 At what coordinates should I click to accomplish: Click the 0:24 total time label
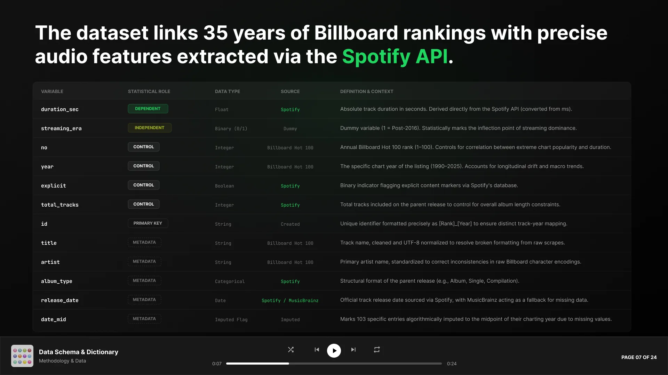[452, 364]
